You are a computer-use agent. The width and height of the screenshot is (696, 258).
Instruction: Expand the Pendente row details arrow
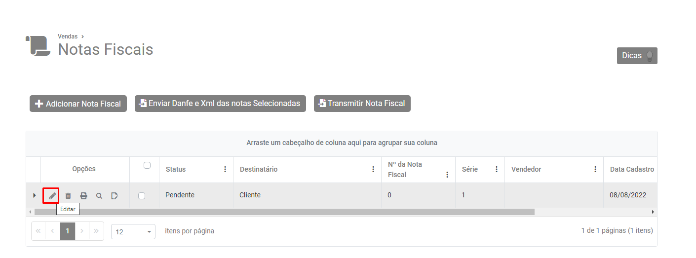tap(34, 195)
